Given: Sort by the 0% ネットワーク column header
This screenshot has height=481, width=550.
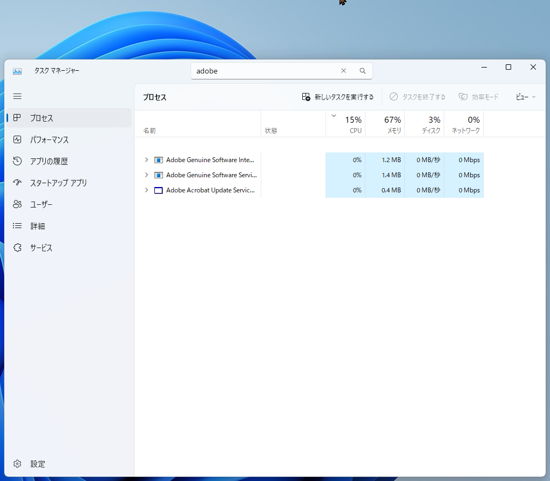Looking at the screenshot, I should 464,124.
